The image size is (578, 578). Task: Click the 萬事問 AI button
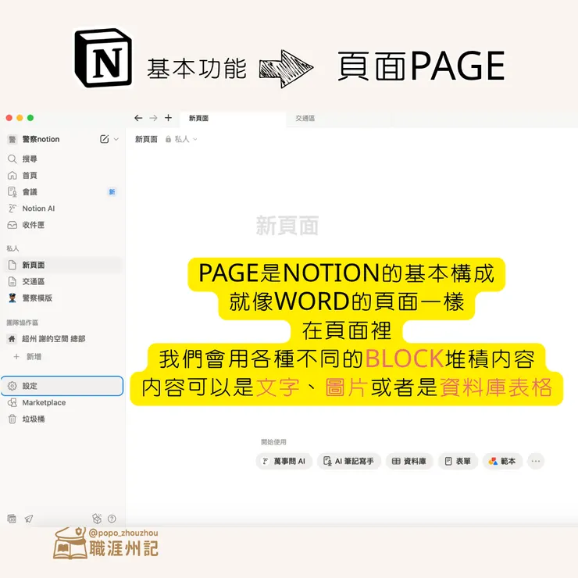(x=284, y=461)
